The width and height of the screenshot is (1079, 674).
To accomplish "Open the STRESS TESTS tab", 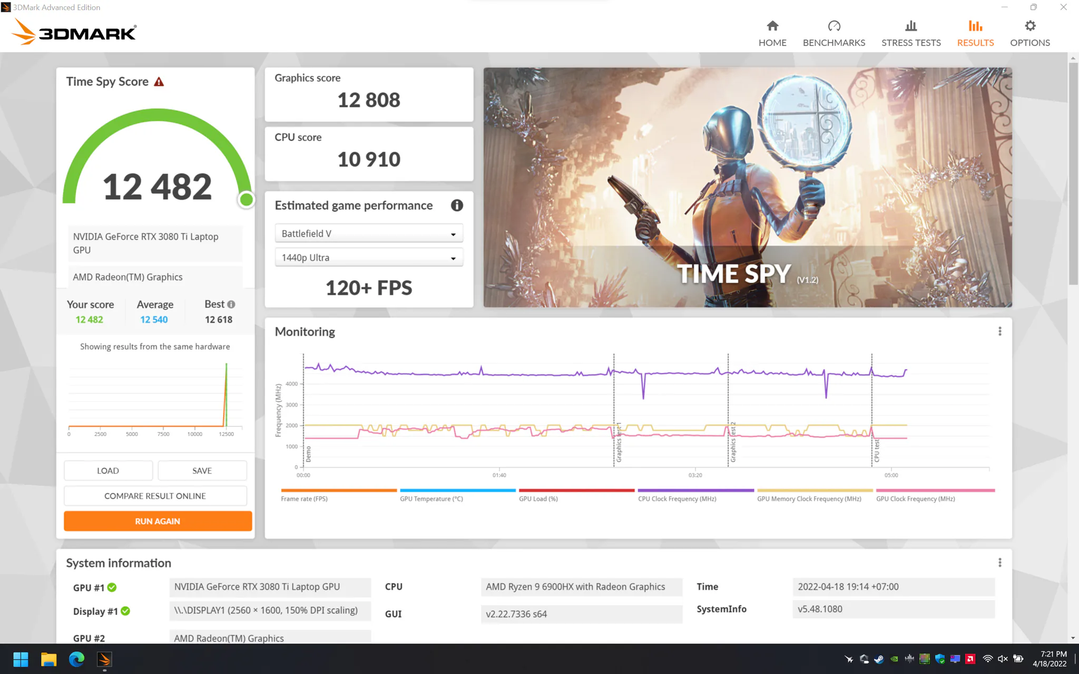I will (x=911, y=34).
